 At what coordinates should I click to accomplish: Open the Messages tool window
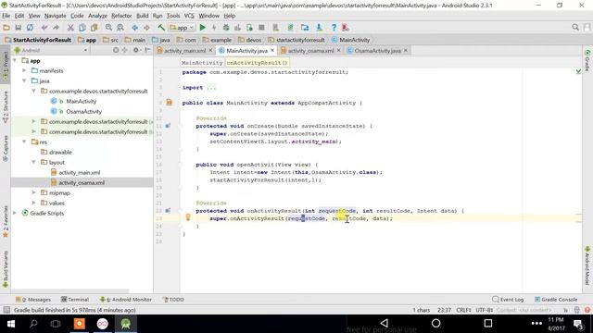coord(33,300)
